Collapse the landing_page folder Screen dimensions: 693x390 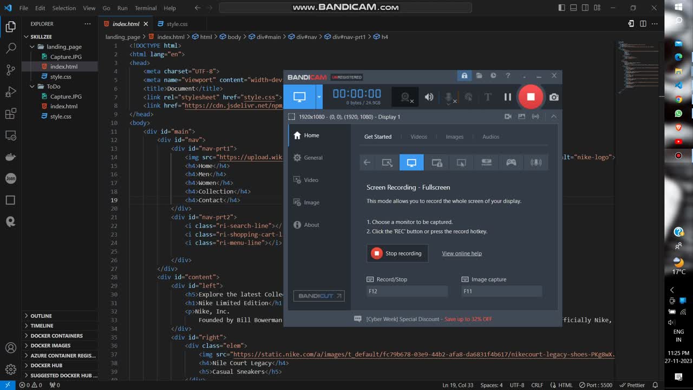tap(32, 47)
